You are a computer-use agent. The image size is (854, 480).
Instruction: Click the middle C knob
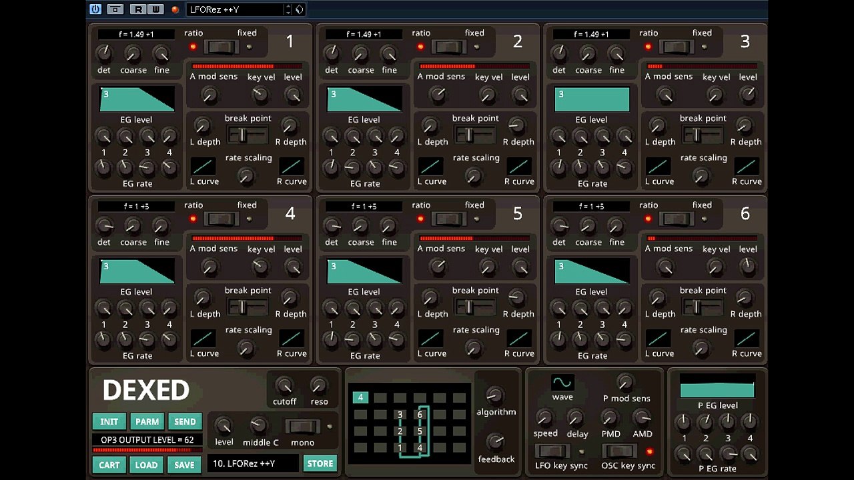pyautogui.click(x=258, y=426)
